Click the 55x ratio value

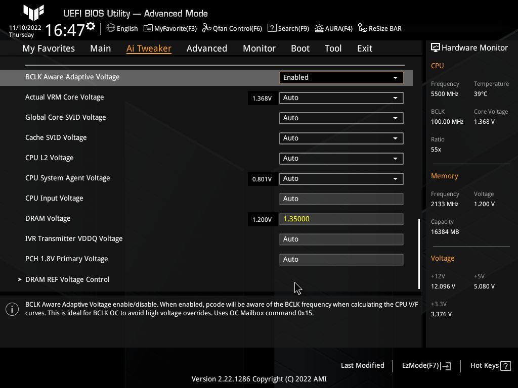pyautogui.click(x=436, y=150)
